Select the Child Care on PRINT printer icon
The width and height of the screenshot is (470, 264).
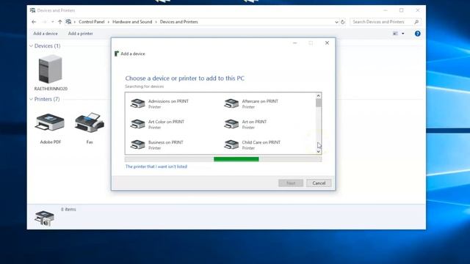click(x=231, y=144)
